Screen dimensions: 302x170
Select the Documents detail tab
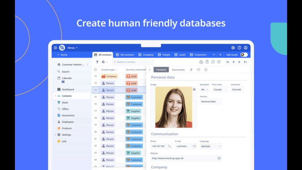pyautogui.click(x=178, y=70)
